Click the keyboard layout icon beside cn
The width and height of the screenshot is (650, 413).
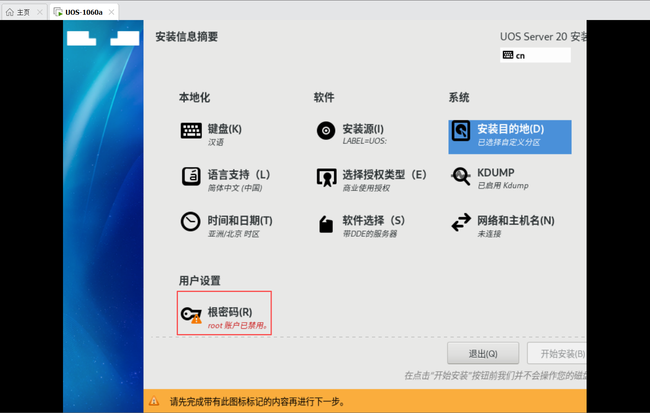pyautogui.click(x=508, y=55)
